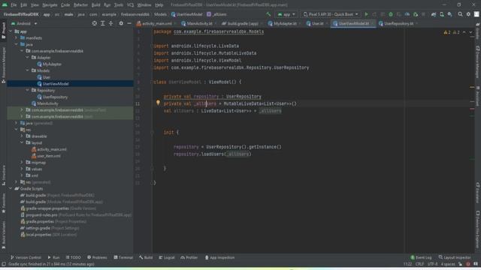Open Build Variants sidebar tool window
The width and height of the screenshot is (481, 270).
click(x=3, y=235)
